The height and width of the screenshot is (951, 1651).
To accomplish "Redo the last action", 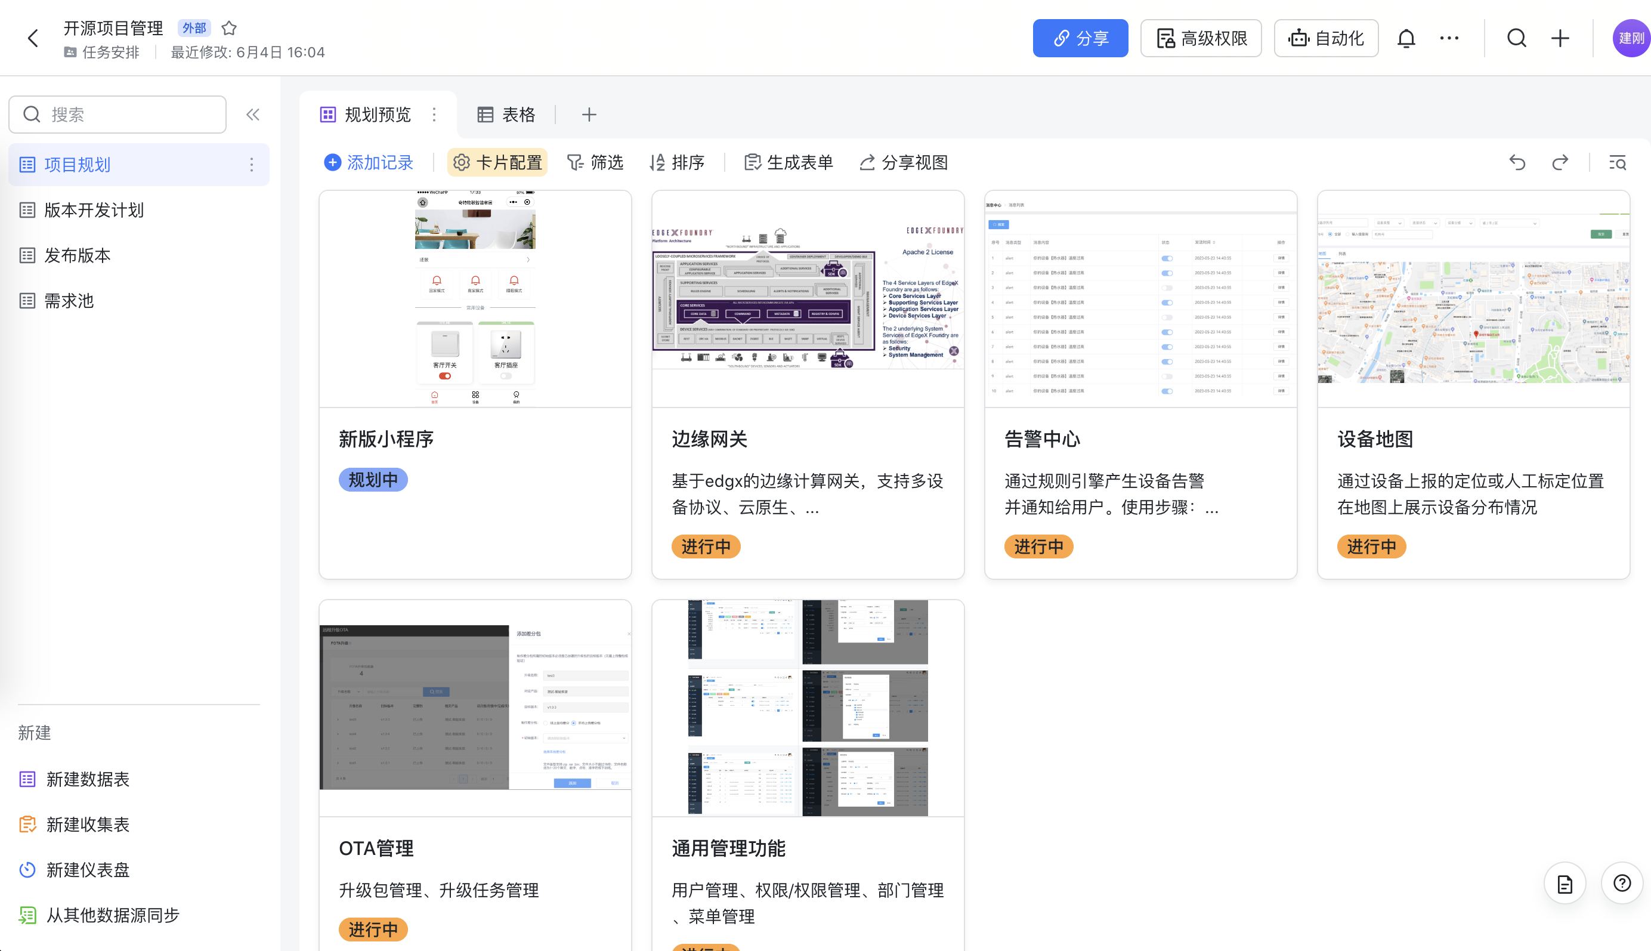I will point(1560,162).
